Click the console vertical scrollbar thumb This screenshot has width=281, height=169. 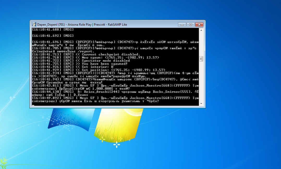coord(201,59)
